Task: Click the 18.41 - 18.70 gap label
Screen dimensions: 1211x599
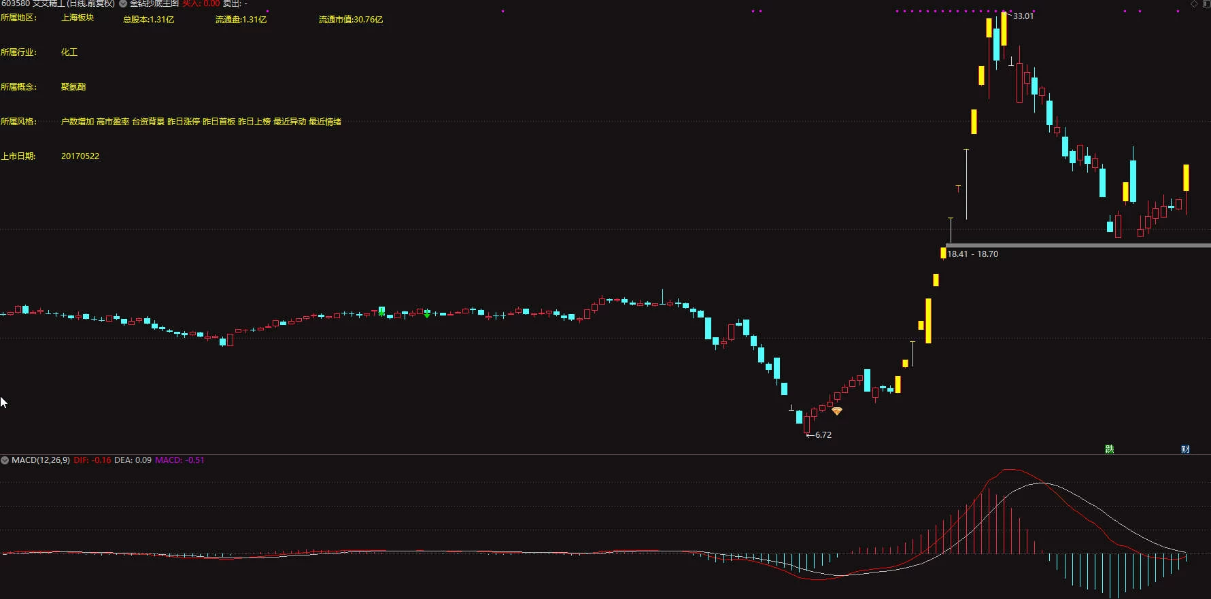Action: point(973,254)
